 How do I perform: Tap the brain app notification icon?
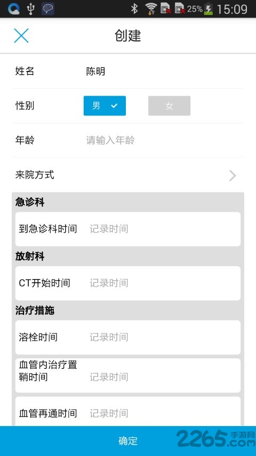tap(48, 9)
